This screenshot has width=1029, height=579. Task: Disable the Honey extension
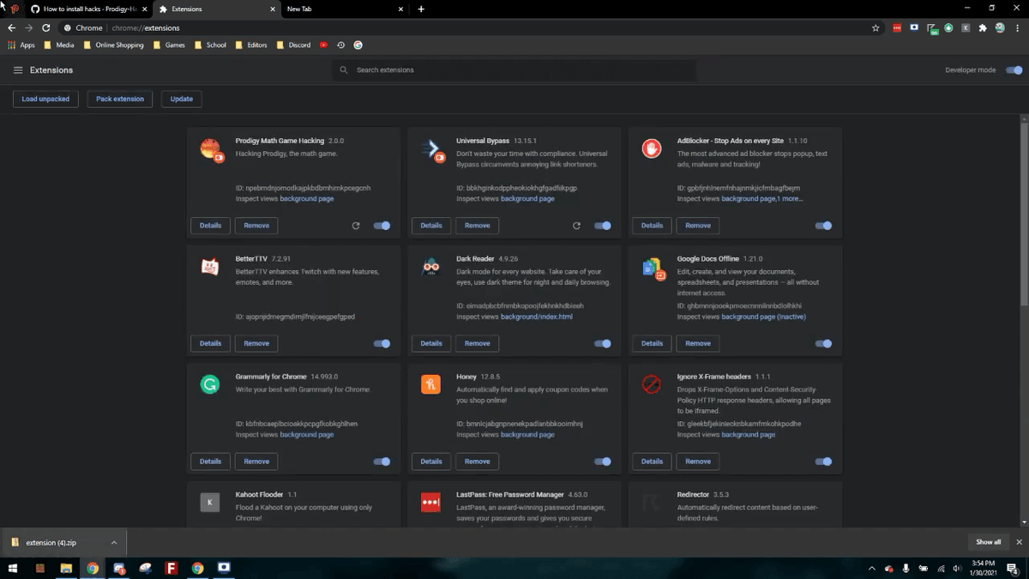603,461
